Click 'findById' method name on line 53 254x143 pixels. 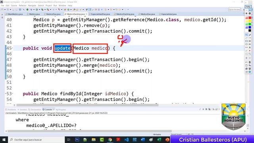tap(71, 94)
